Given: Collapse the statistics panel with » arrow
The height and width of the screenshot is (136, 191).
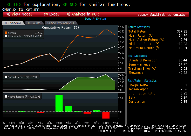Looking at the screenshot, I should click(x=126, y=75).
